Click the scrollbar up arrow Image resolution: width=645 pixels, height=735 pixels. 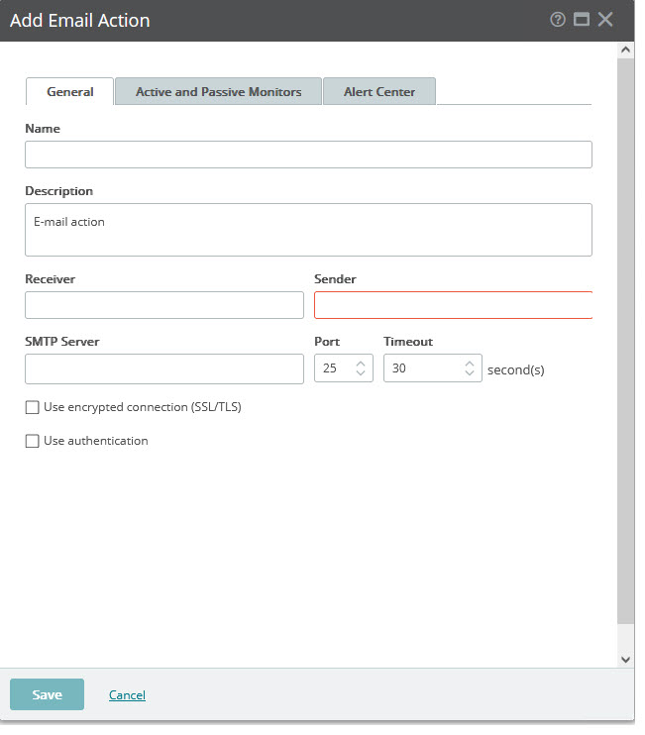pyautogui.click(x=625, y=50)
